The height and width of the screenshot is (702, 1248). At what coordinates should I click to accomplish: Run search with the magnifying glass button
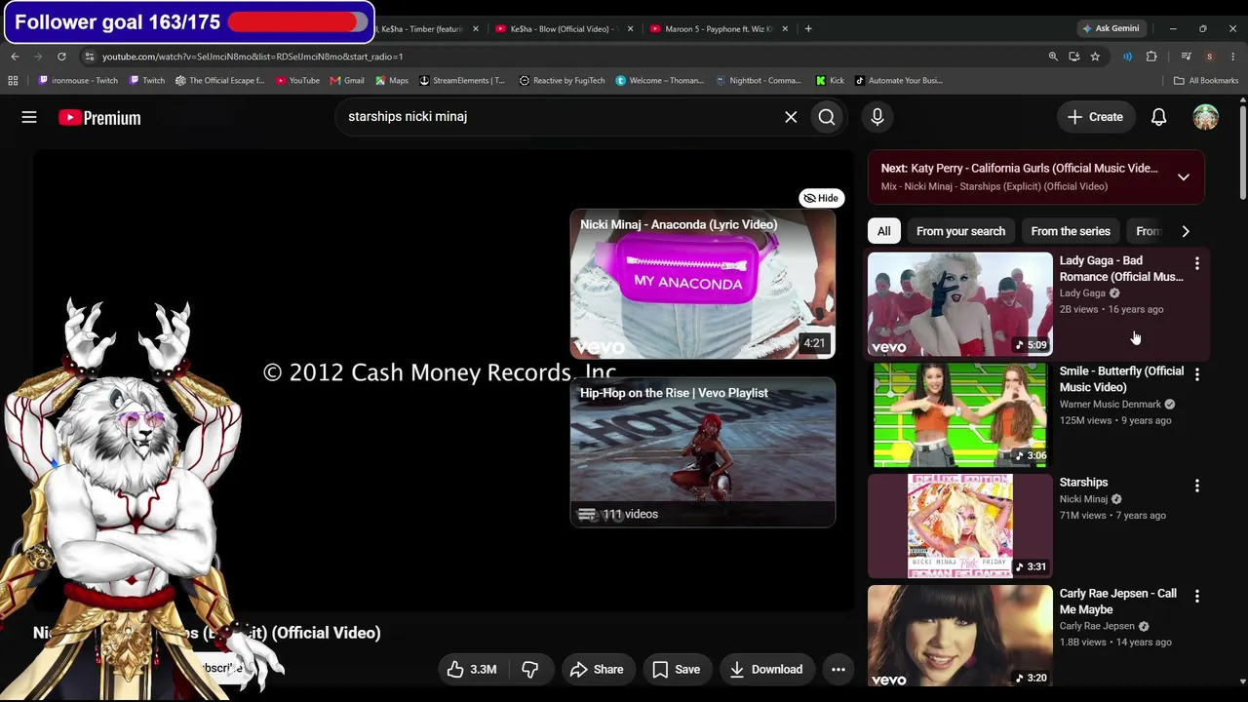coord(827,117)
